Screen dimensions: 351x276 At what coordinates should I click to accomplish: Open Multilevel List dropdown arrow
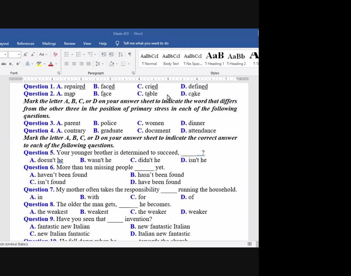point(95,55)
